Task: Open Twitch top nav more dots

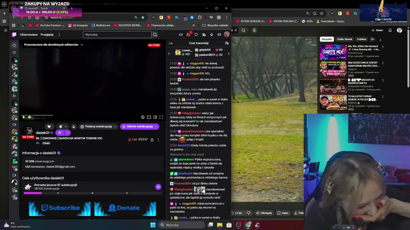Action: click(x=59, y=34)
